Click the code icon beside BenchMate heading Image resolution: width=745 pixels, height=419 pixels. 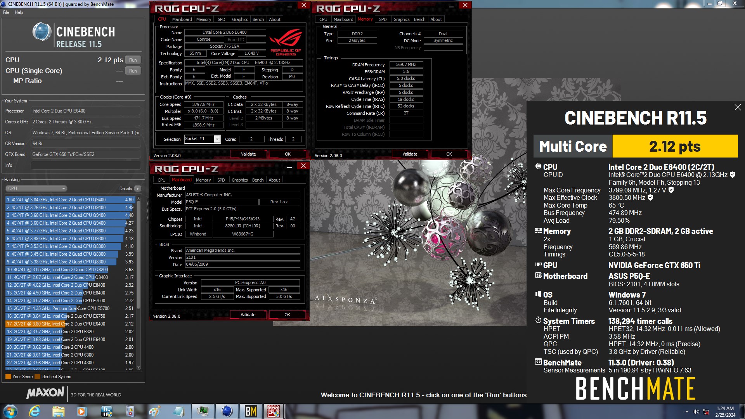click(x=538, y=362)
